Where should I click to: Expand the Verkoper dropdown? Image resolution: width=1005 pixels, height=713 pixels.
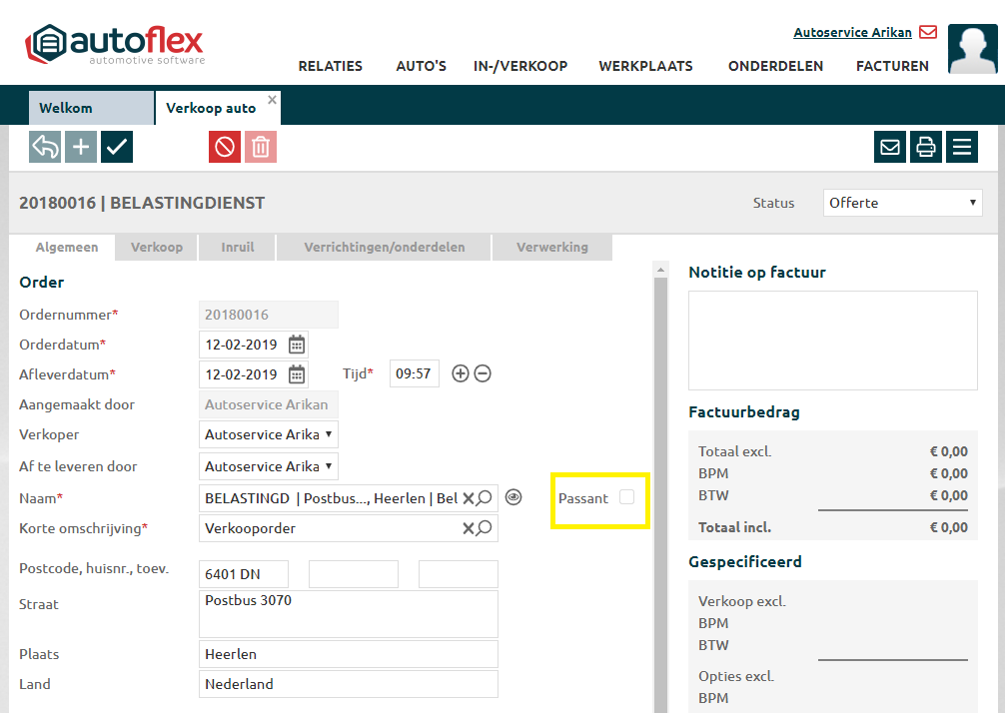click(x=269, y=434)
